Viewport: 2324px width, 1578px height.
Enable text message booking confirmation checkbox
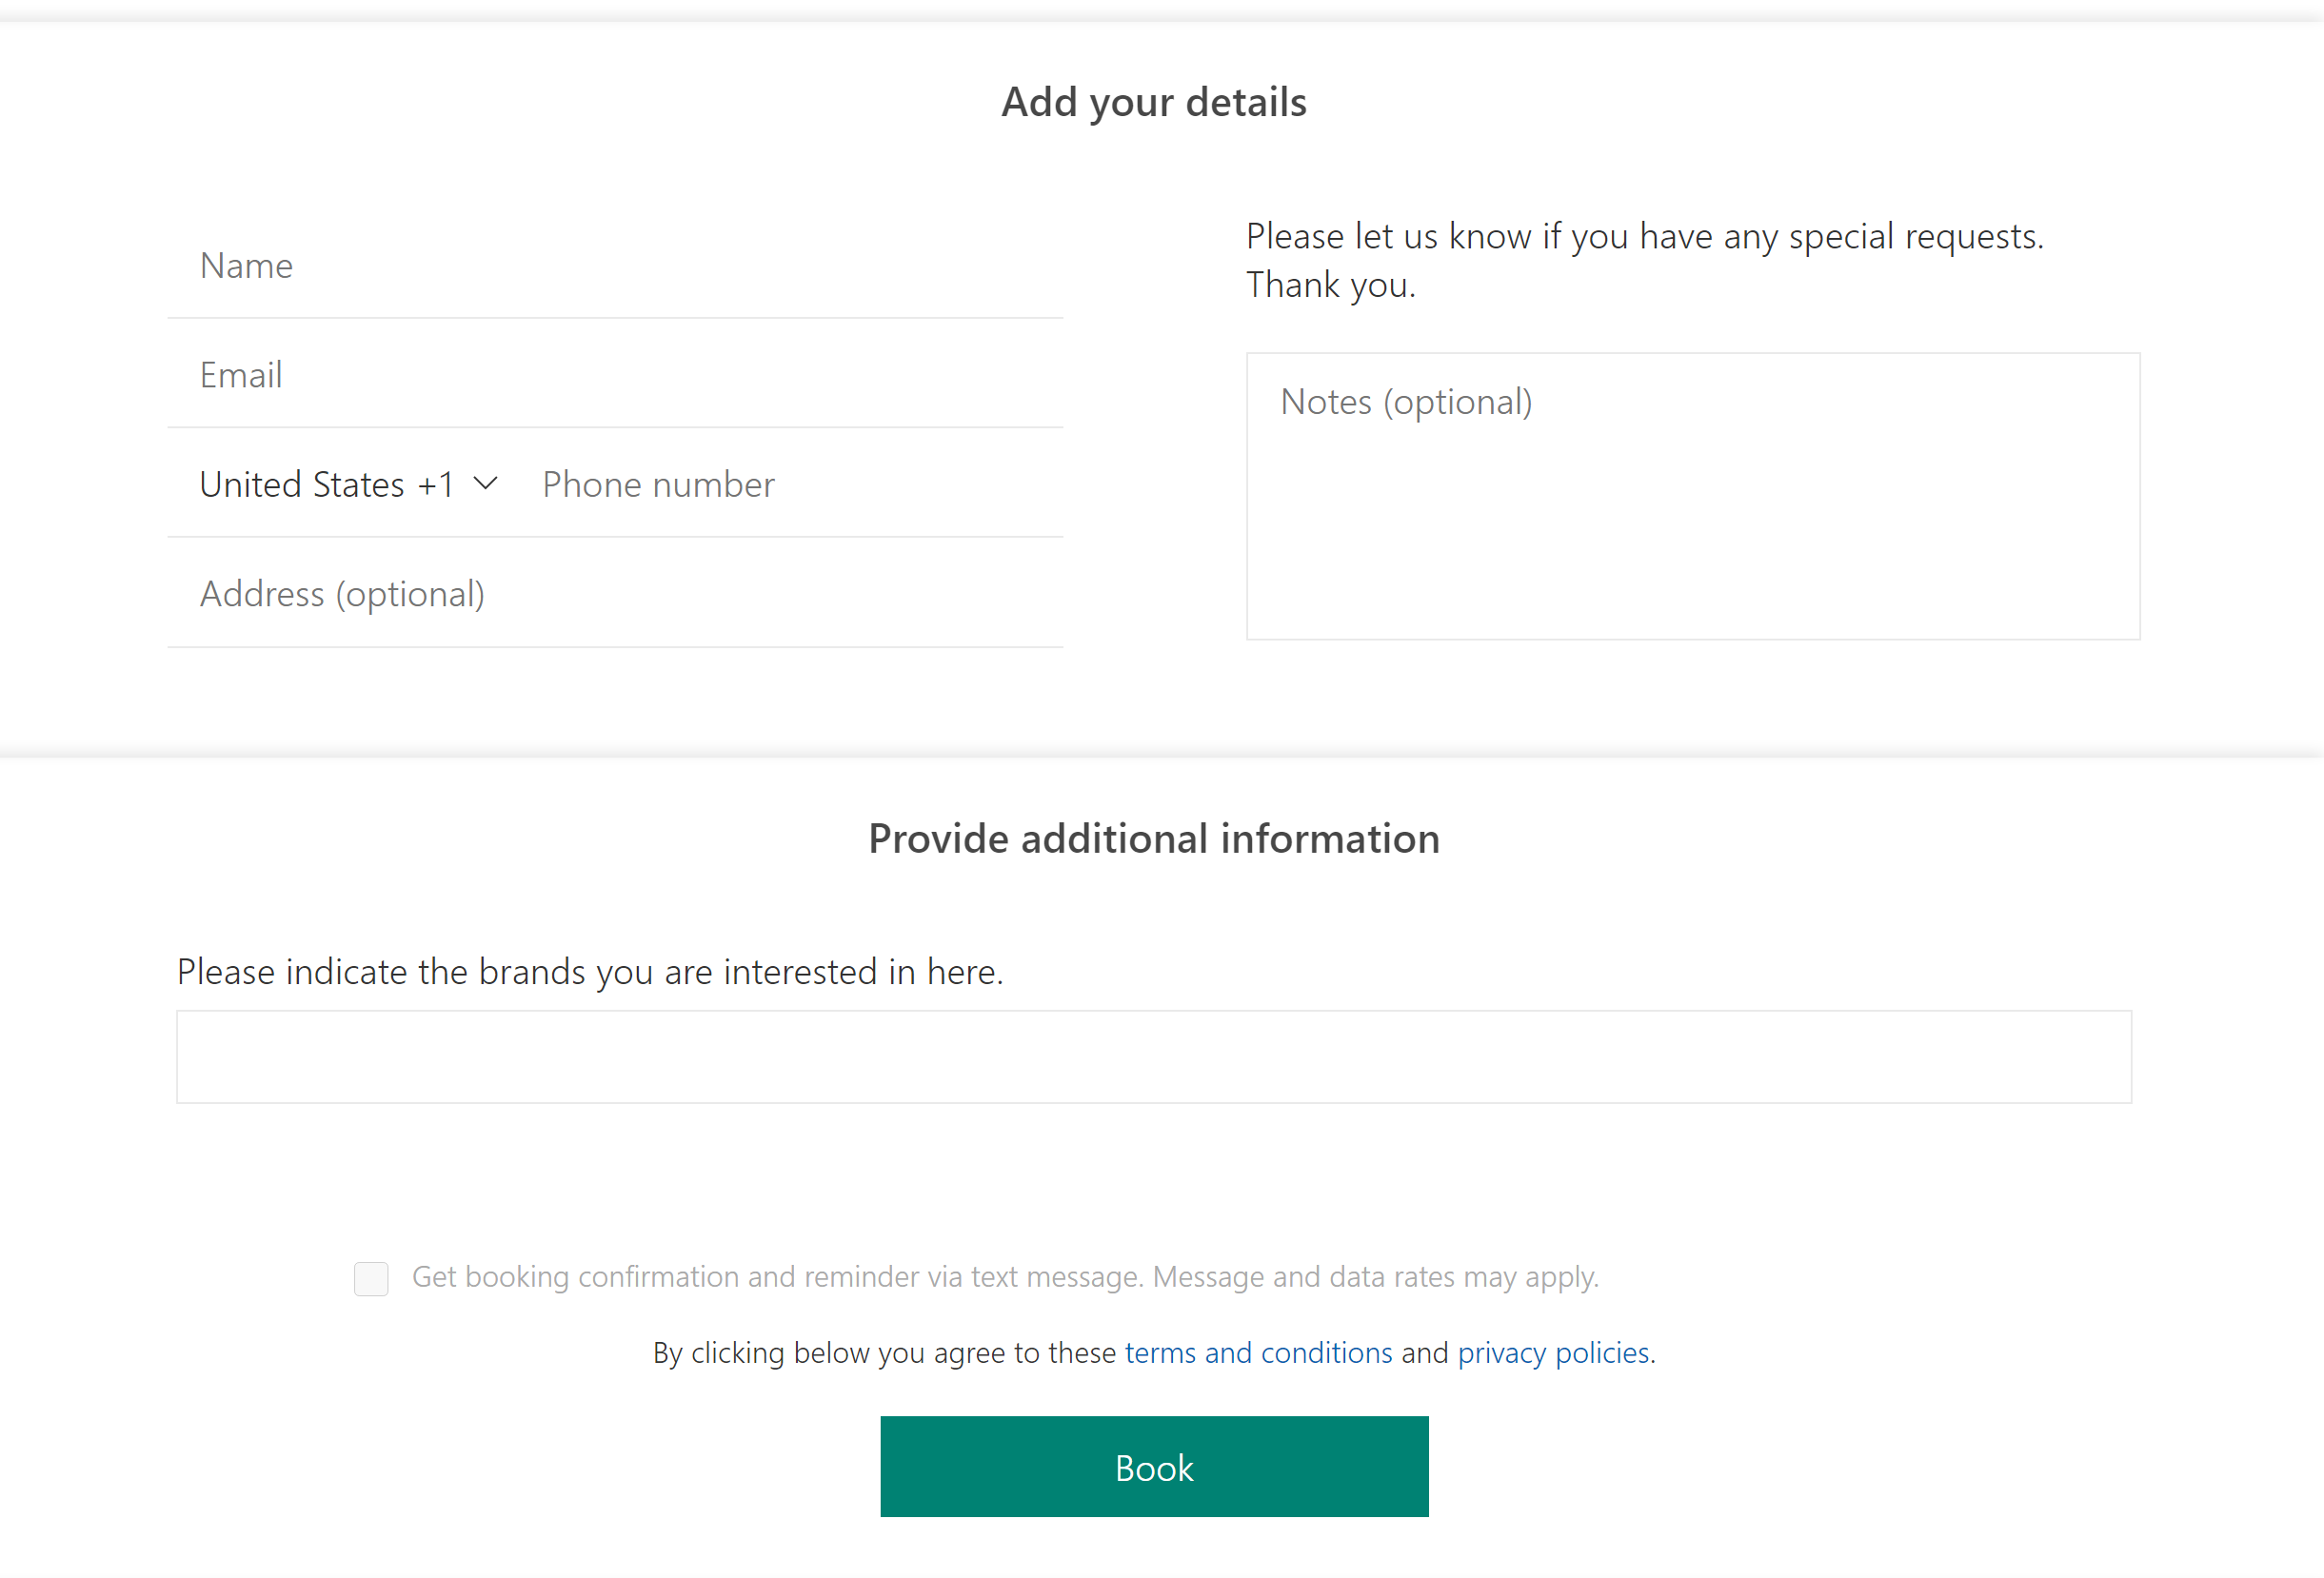pos(371,1278)
